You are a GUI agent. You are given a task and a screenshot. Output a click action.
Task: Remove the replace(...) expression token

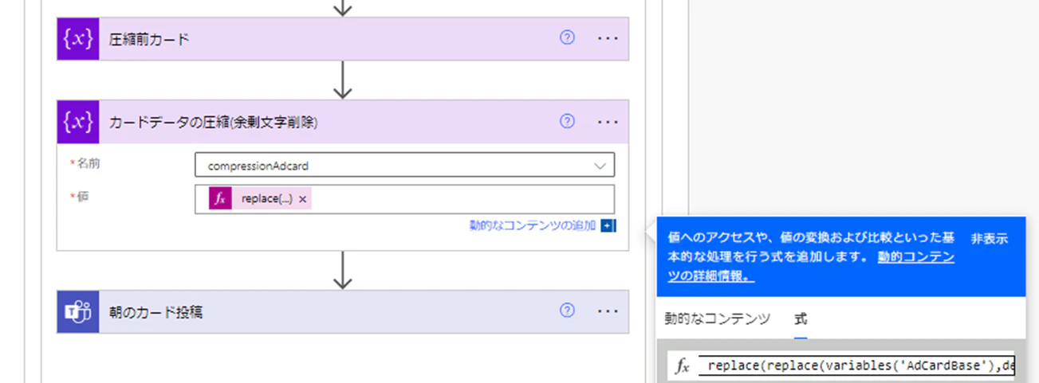click(x=302, y=199)
